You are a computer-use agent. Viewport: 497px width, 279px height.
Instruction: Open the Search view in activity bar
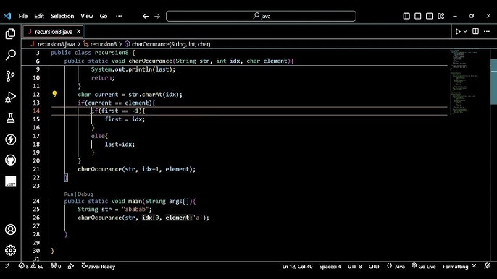(x=10, y=55)
